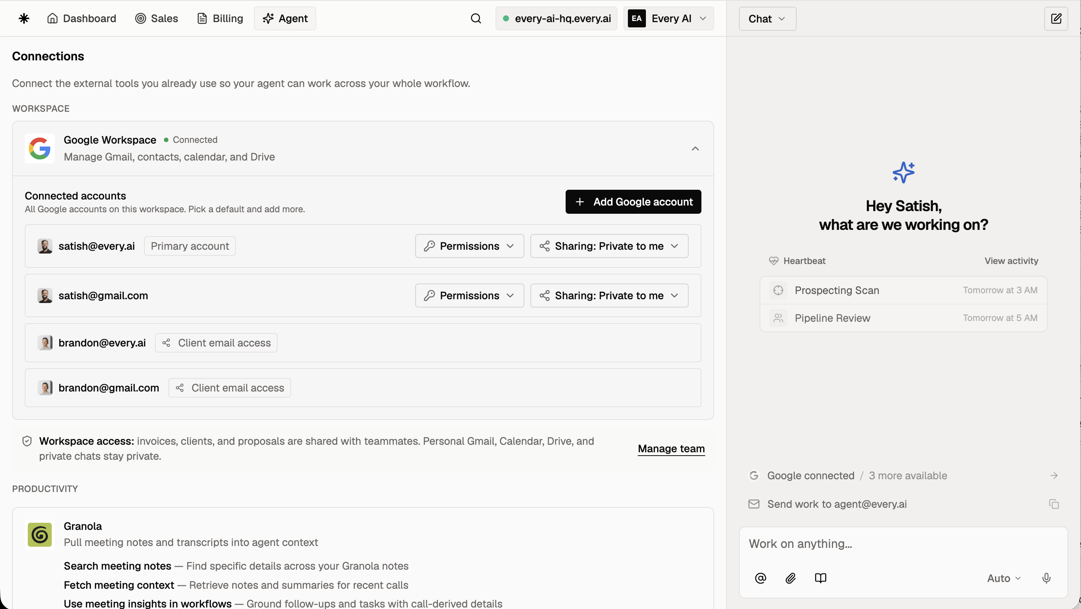
Task: Click the @ mention icon
Action: click(x=760, y=578)
